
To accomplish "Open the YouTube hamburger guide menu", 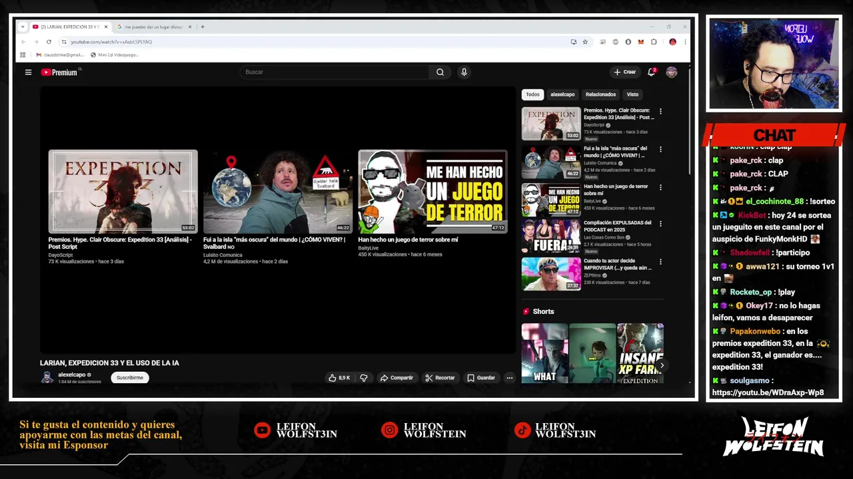I will [x=28, y=72].
